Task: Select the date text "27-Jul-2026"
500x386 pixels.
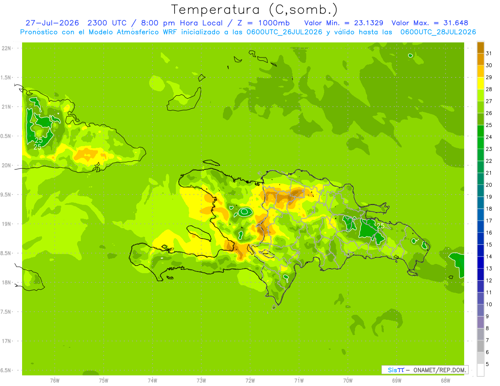Action: (52, 23)
